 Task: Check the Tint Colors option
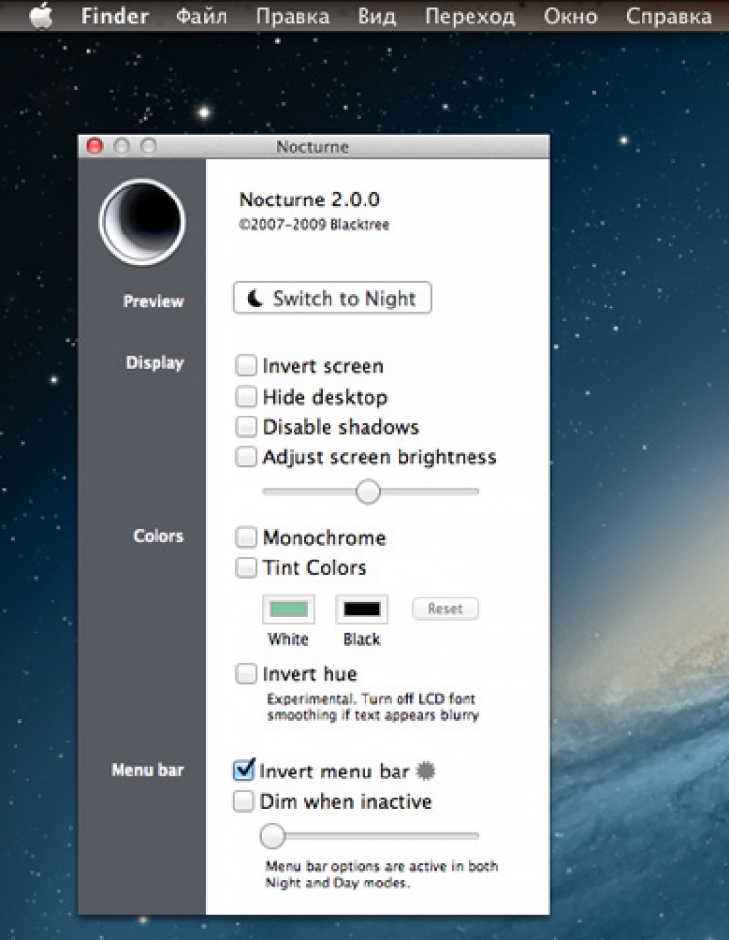coord(247,567)
